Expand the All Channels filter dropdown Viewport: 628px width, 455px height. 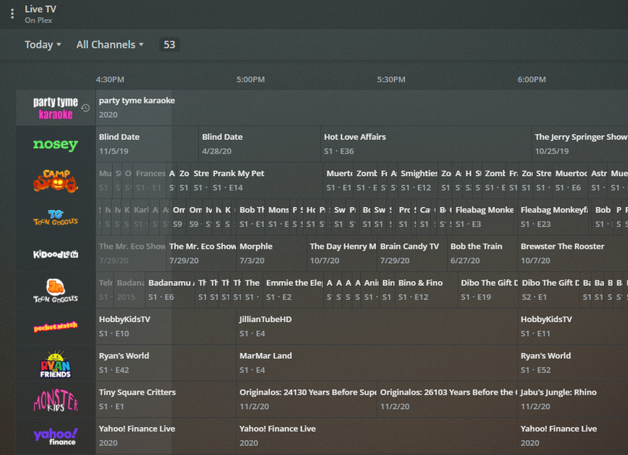coord(110,45)
